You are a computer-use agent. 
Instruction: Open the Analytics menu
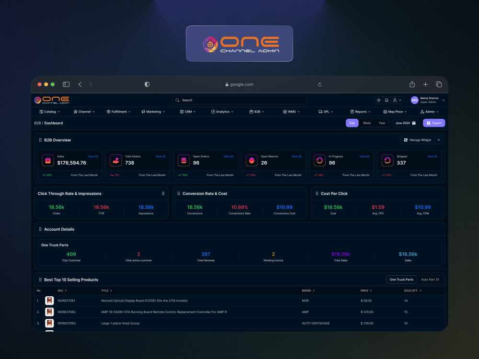[x=222, y=112]
